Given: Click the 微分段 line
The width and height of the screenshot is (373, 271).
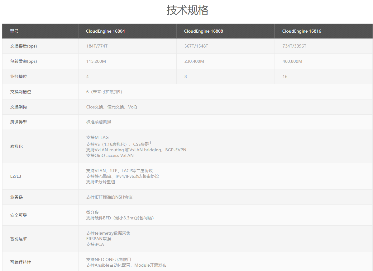Looking at the screenshot, I should click(x=93, y=212).
